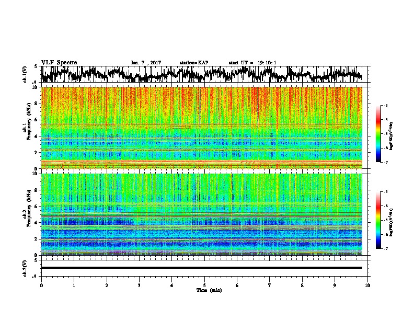The image size is (414, 320).
Task: Click the "ch.1(V)" waveform axis label
Action: point(25,75)
